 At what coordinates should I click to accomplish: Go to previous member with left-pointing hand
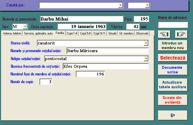point(164,34)
